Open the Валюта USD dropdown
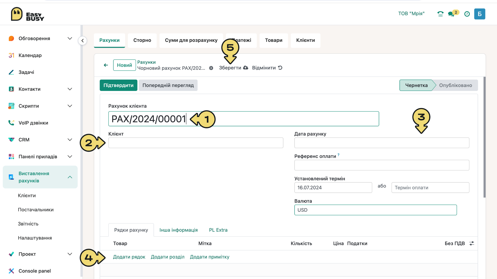Viewport: 497px width, 279px height. tap(375, 210)
